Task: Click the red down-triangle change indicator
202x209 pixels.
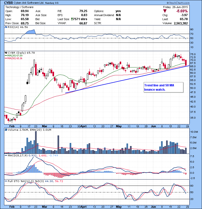Action: point(165,11)
